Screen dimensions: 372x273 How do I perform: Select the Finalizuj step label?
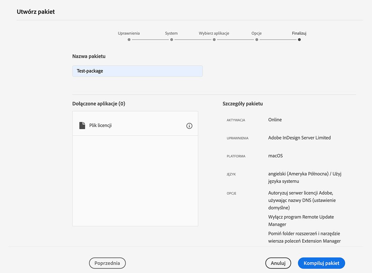pos(299,33)
